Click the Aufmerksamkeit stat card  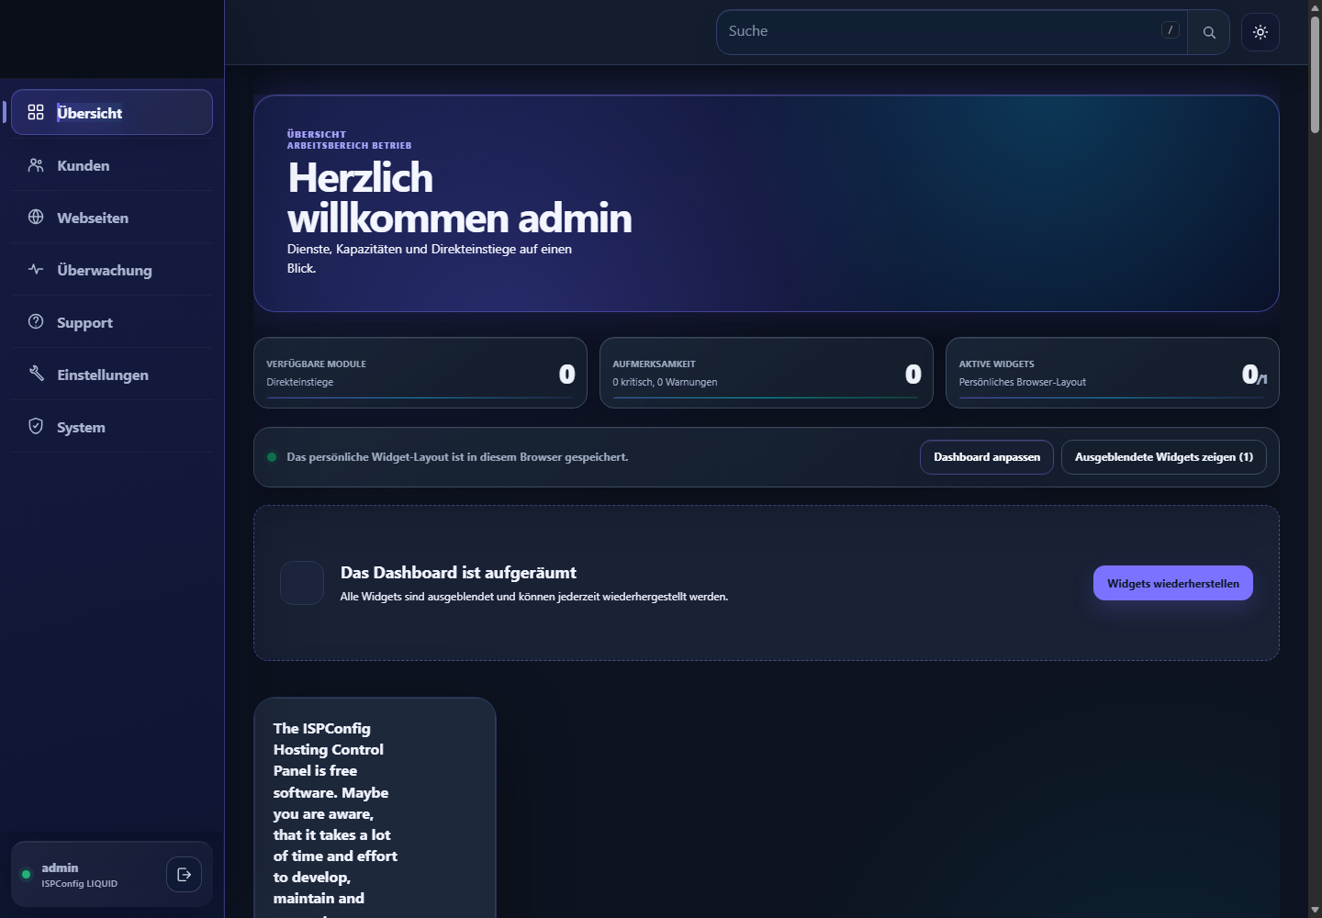(767, 373)
